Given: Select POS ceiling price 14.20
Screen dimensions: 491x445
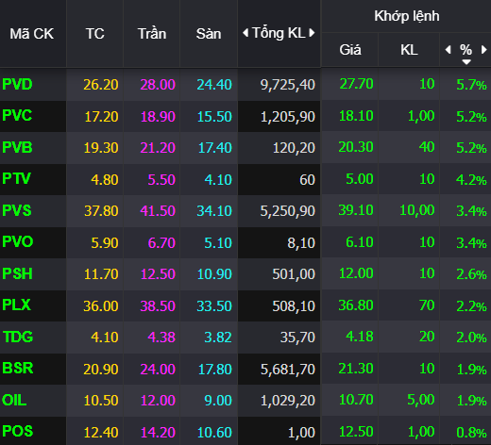Looking at the screenshot, I should tap(158, 433).
